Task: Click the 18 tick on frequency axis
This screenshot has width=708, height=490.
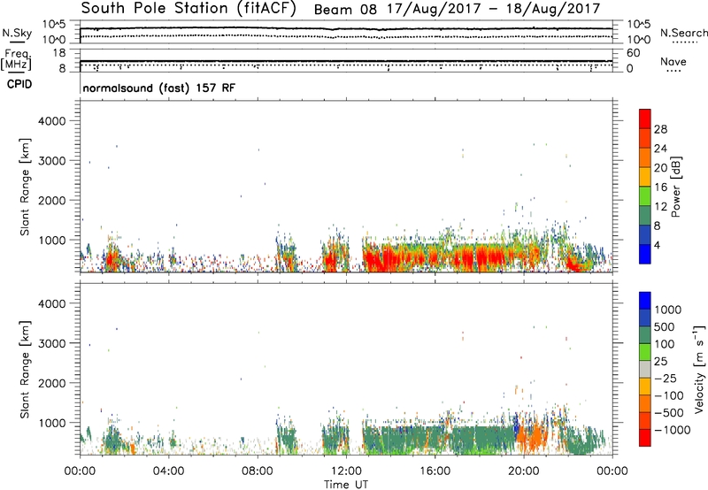Action: tap(59, 53)
